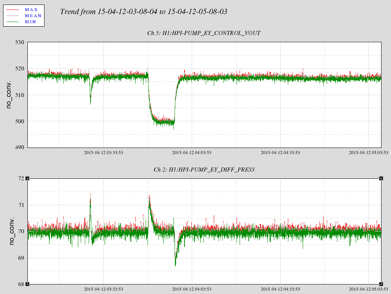This screenshot has width=391, height=294.
Task: Click the MIN label in the legend
Action: pyautogui.click(x=30, y=22)
